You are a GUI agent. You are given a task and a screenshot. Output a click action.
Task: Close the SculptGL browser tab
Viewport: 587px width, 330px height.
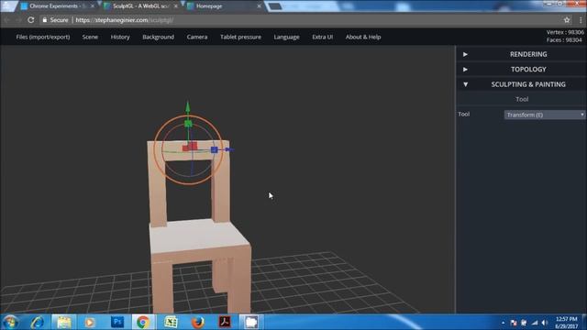click(175, 6)
